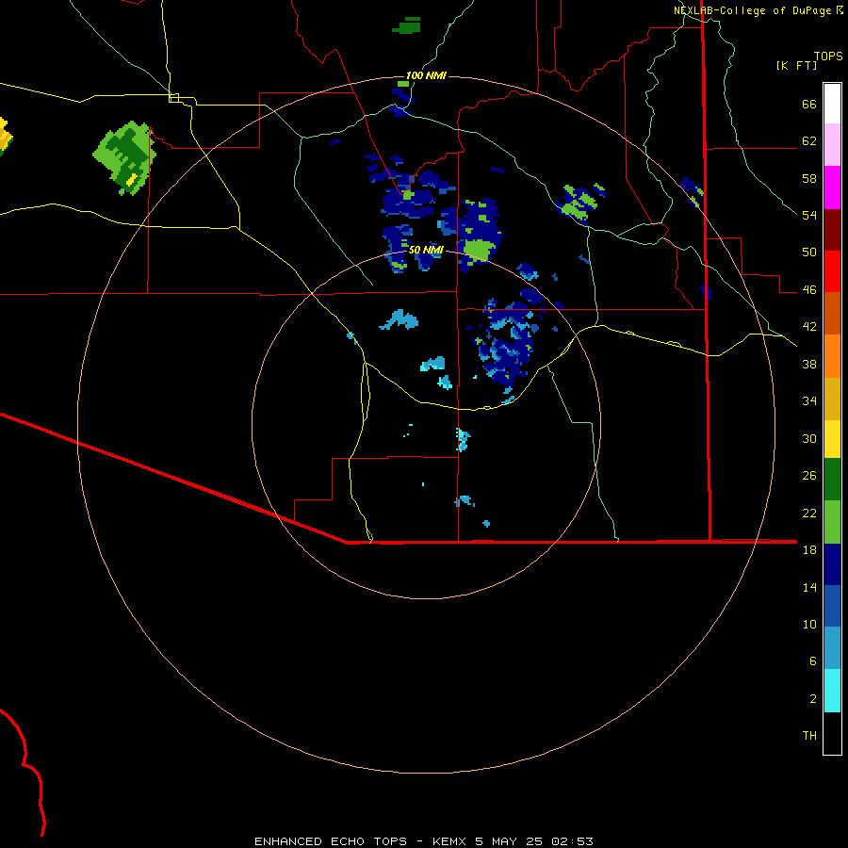Click the yellow echo cut off at the left map edge

[x=5, y=137]
